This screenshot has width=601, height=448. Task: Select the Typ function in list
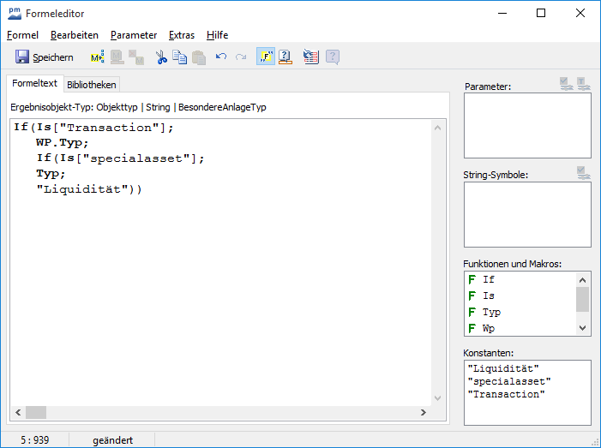491,313
